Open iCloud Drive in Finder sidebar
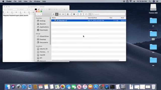 click(44, 36)
